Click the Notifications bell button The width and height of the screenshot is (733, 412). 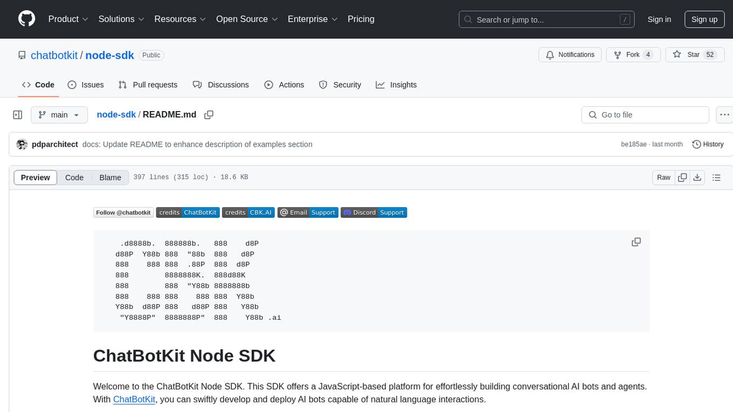click(x=570, y=54)
